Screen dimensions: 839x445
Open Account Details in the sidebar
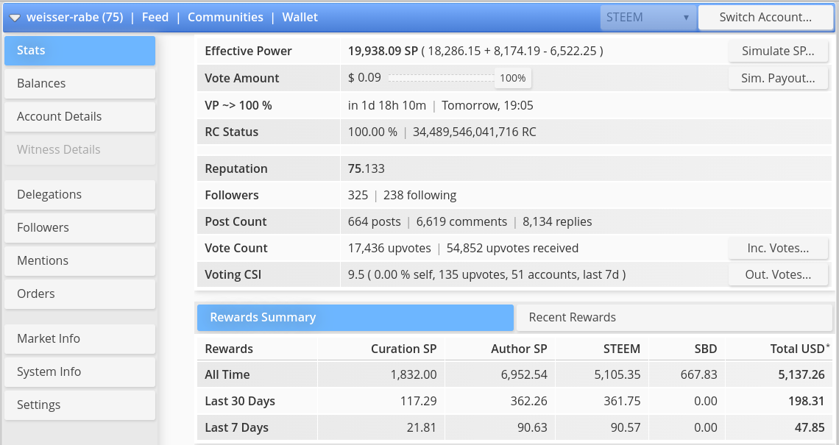pos(79,116)
